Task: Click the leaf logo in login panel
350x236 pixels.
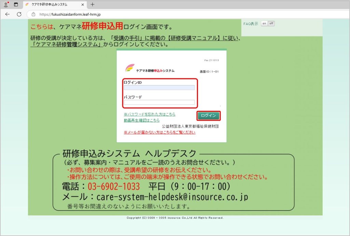Action: [x=130, y=68]
